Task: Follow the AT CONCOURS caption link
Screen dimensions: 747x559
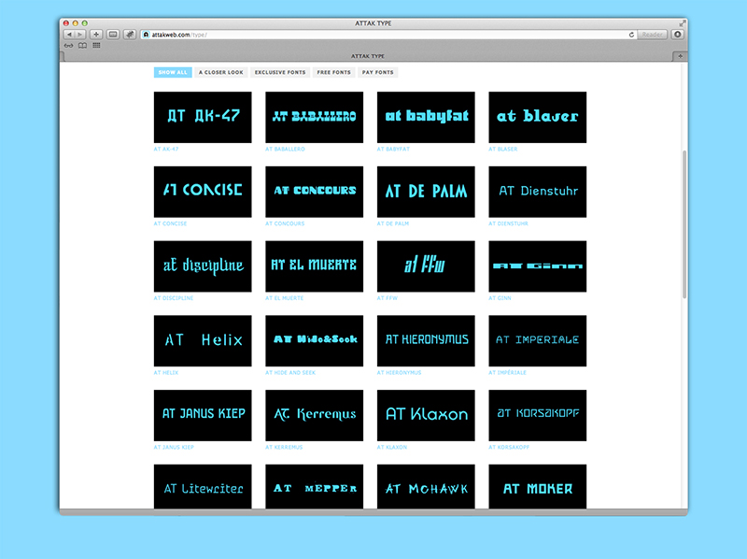Action: [x=285, y=223]
